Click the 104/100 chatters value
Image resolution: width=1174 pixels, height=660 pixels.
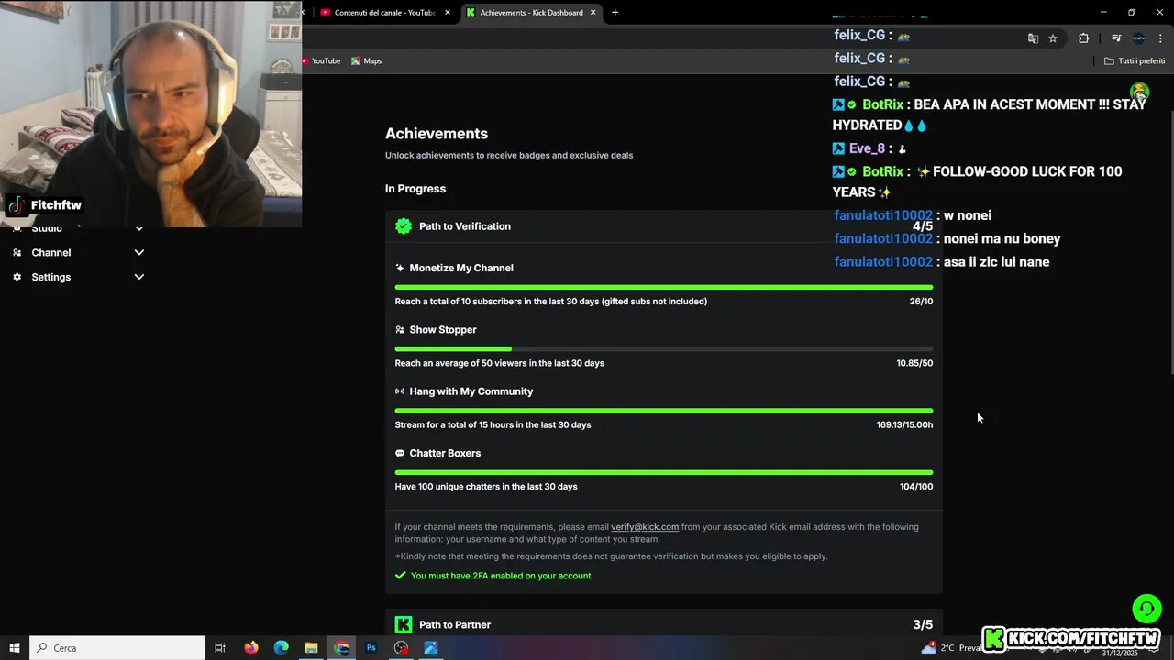click(x=916, y=487)
